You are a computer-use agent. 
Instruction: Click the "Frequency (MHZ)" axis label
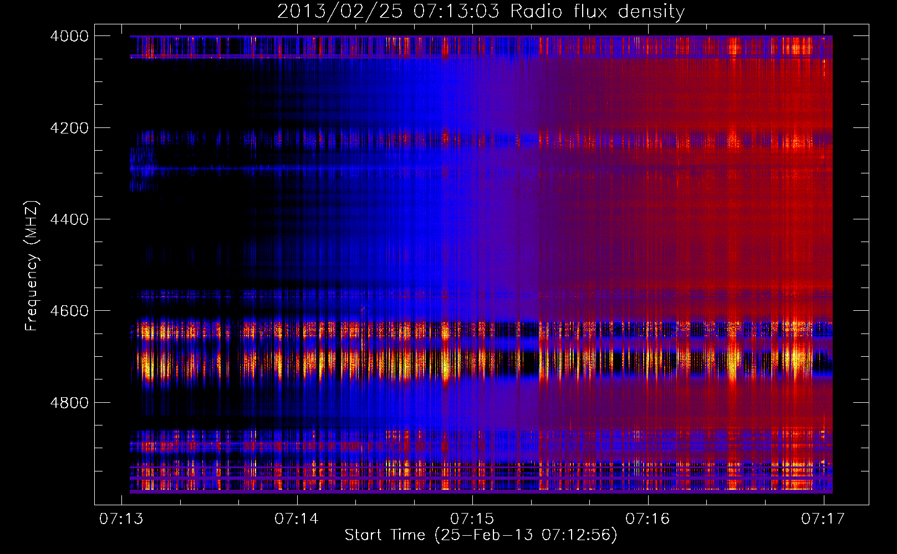coord(32,266)
